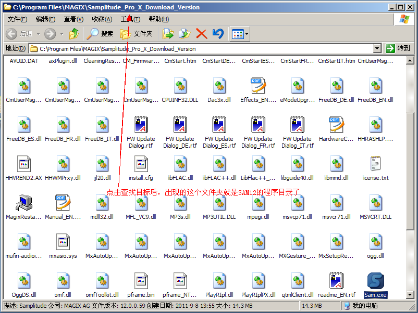
Task: Open the 编辑(E) menu
Action: [x=45, y=19]
